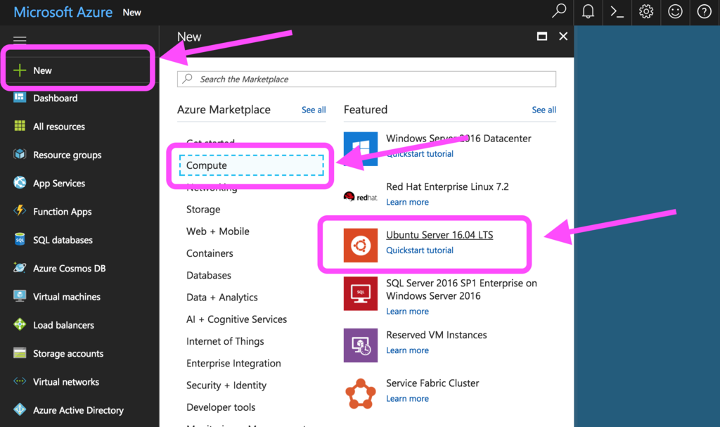Select Internet of Things category
720x427 pixels.
coord(225,341)
